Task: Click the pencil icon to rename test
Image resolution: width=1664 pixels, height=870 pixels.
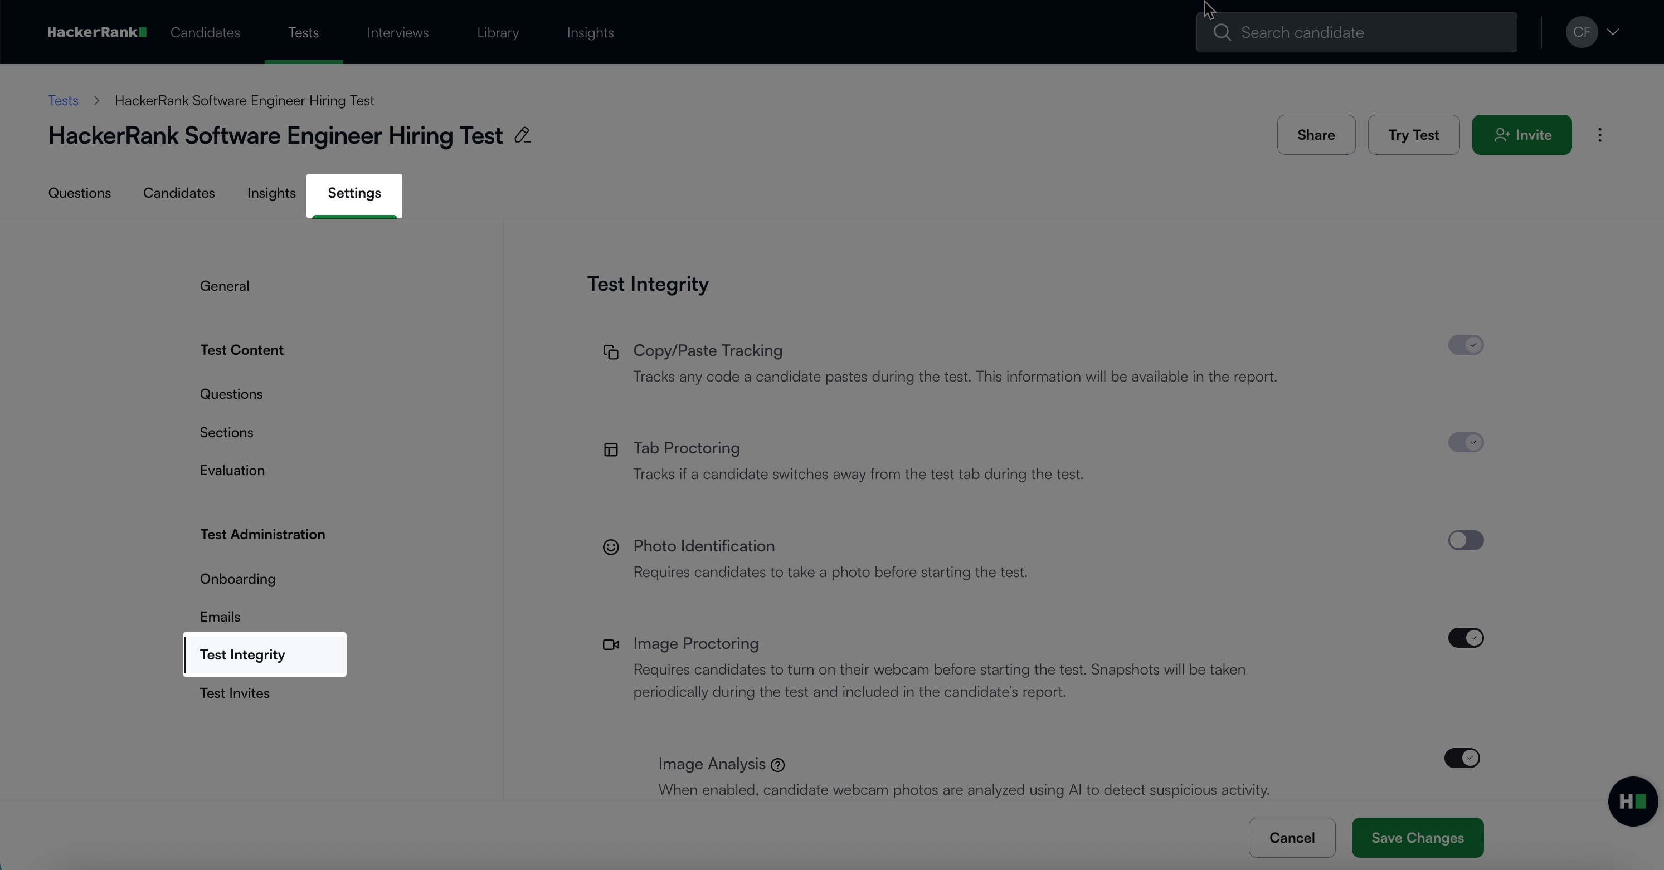Action: tap(523, 135)
